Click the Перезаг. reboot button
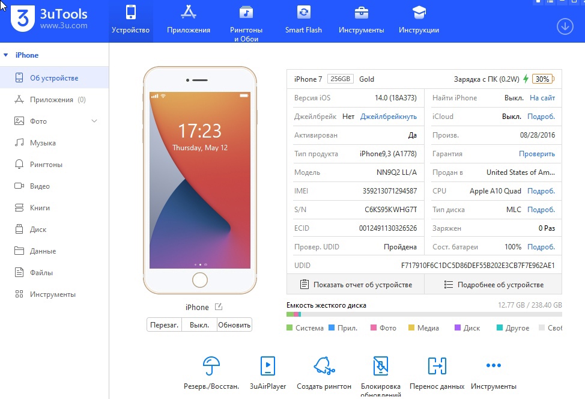 tap(164, 324)
